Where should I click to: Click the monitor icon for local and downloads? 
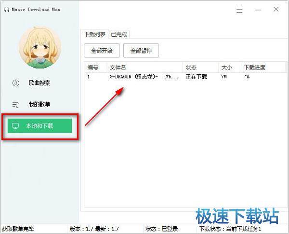(x=15, y=126)
